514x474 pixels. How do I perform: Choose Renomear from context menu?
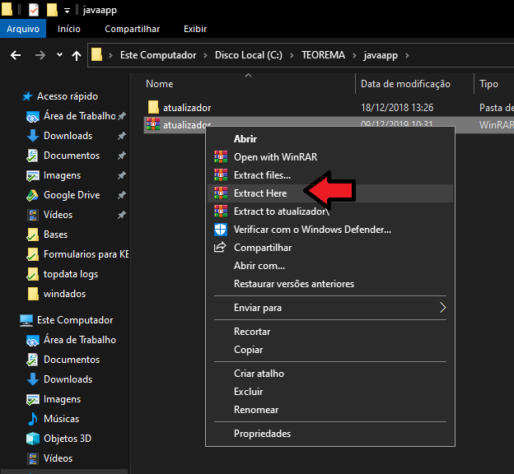[330, 410]
